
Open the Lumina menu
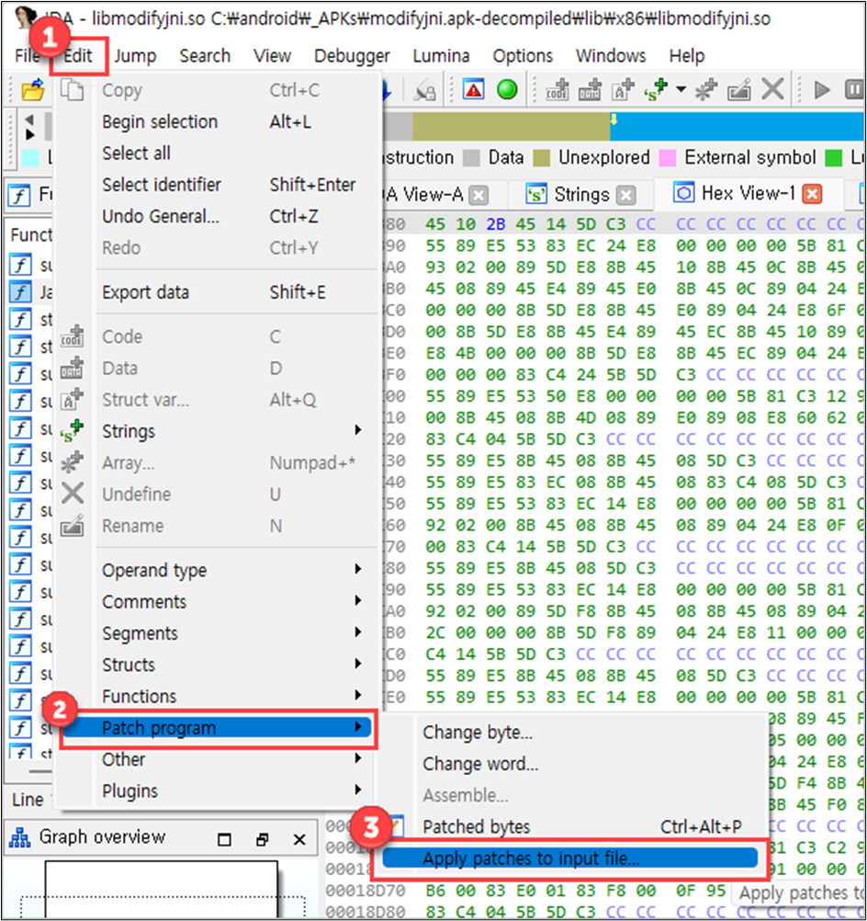point(441,56)
